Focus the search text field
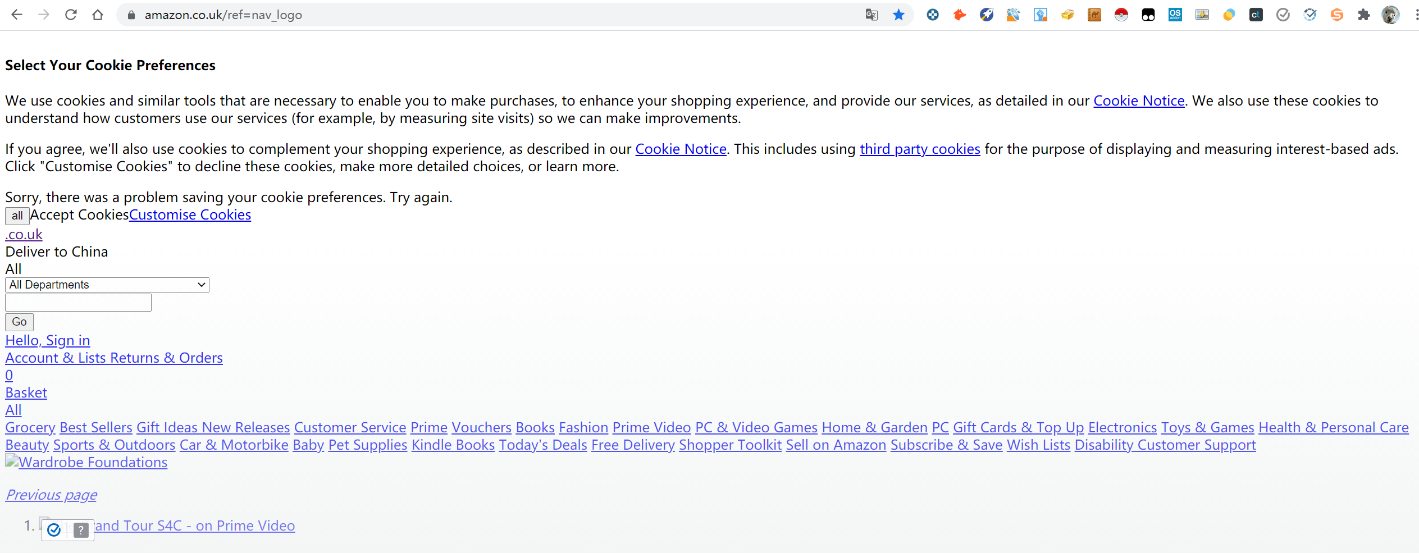Image resolution: width=1419 pixels, height=553 pixels. click(x=79, y=303)
